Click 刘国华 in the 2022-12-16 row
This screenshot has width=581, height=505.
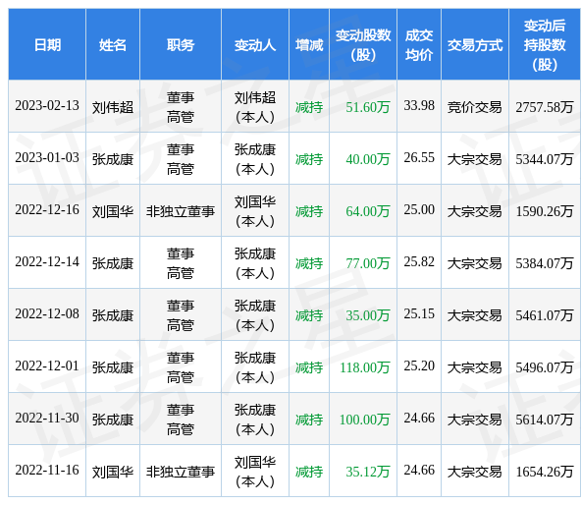pyautogui.click(x=113, y=212)
